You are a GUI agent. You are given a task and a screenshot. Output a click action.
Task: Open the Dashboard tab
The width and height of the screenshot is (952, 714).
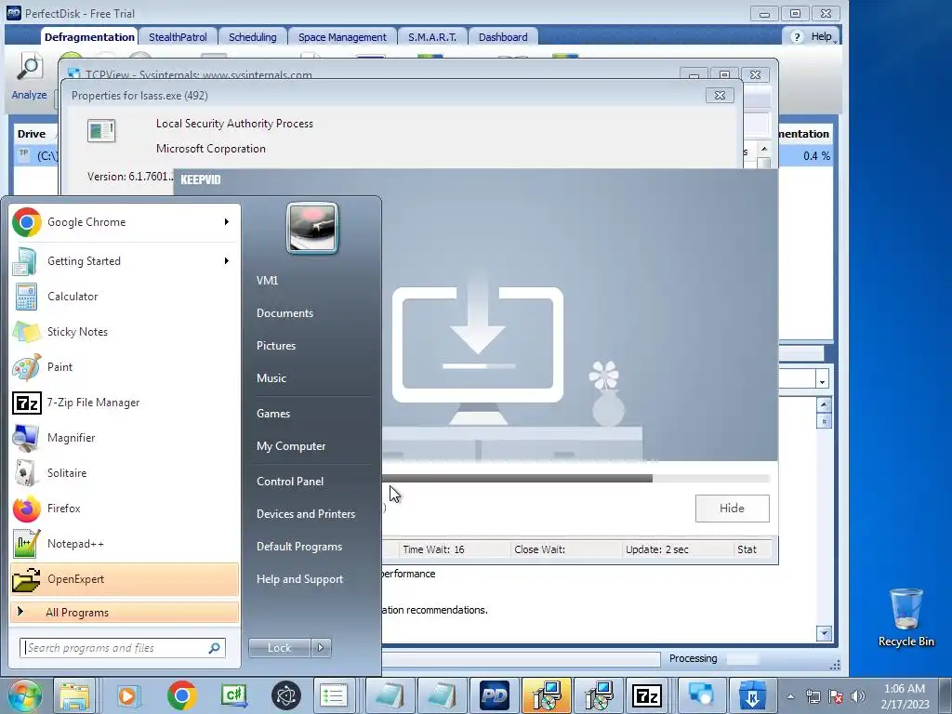coord(503,37)
